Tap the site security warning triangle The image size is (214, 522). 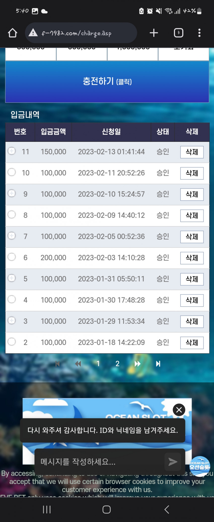(33, 33)
